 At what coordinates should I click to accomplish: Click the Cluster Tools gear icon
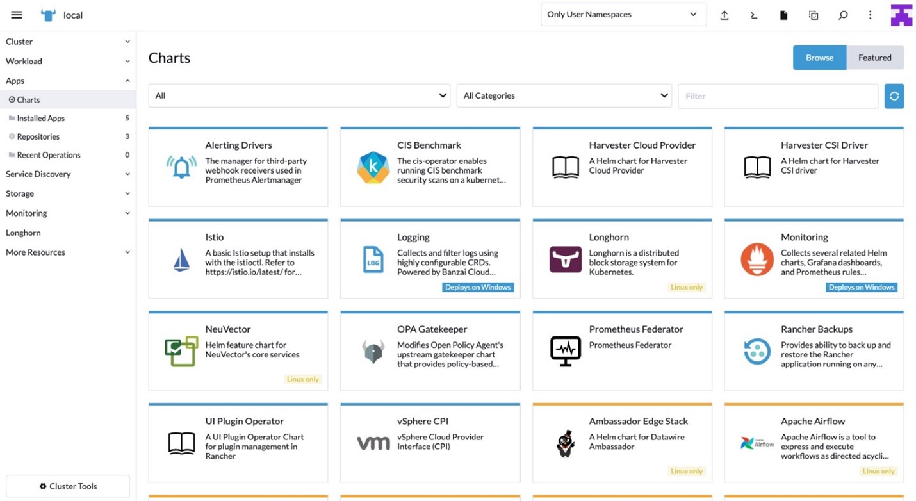coord(43,486)
